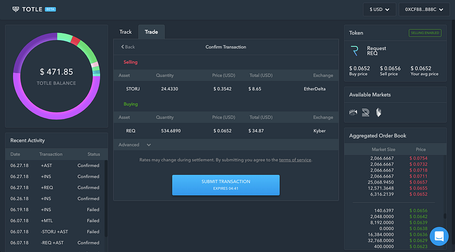455x252 pixels.
Task: Click the 25,068.9450 market size
Action: (380, 182)
